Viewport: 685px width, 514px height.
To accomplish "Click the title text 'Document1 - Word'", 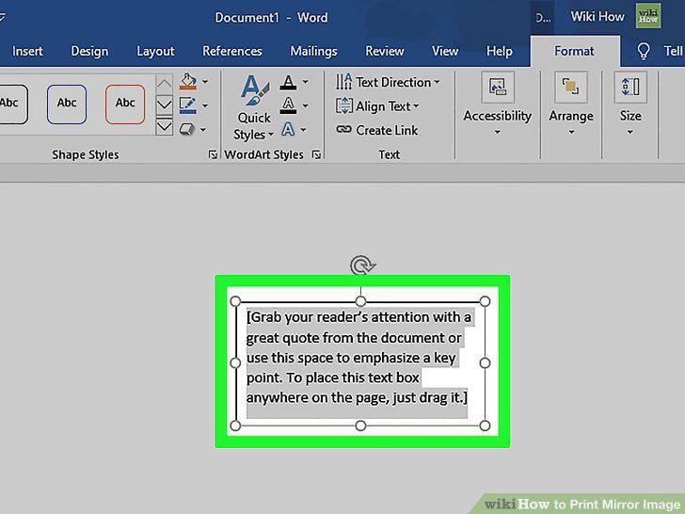I will point(271,18).
